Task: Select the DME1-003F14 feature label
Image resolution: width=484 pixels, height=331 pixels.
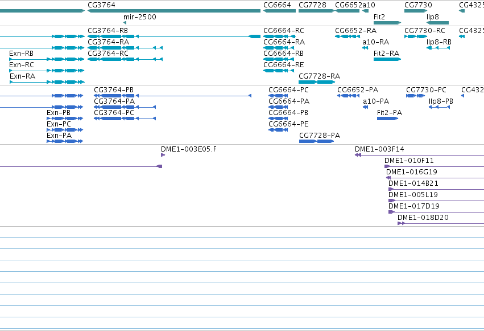Action: click(380, 149)
